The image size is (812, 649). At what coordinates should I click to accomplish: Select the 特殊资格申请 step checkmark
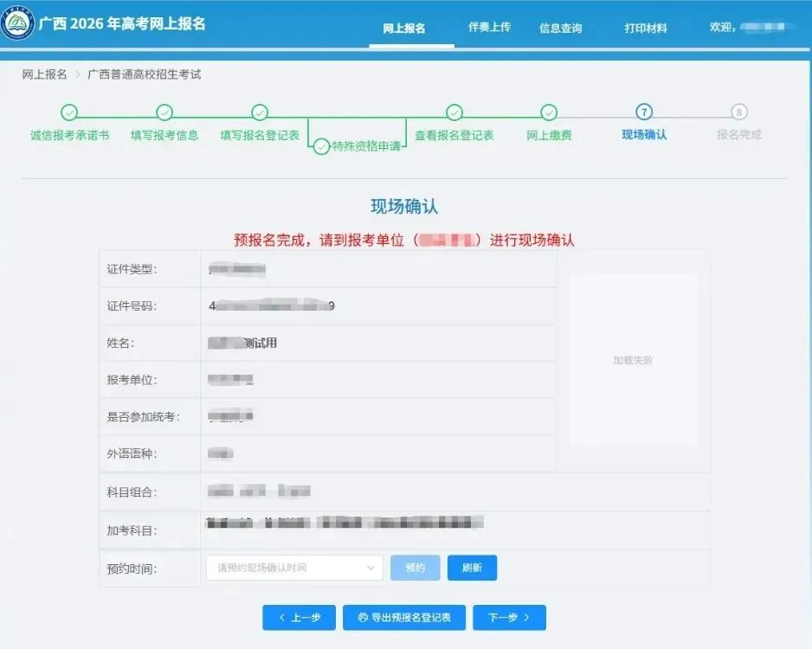pos(321,146)
